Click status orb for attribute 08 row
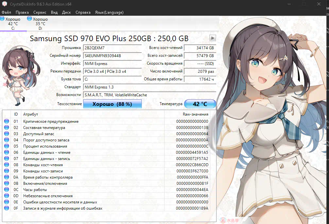Viewport: 329px width, 224px height. pos(7,165)
